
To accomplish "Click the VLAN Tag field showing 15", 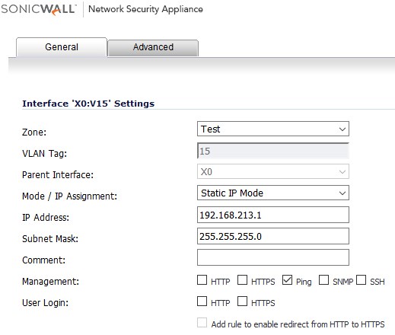I will (273, 151).
